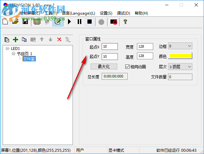The width and height of the screenshot is (204, 154).
Task: Click the greyed-out toolbar icon next to monitor
Action: [x=47, y=22]
